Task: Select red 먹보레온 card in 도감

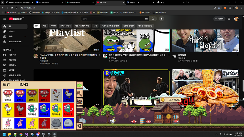Action: (x=68, y=110)
